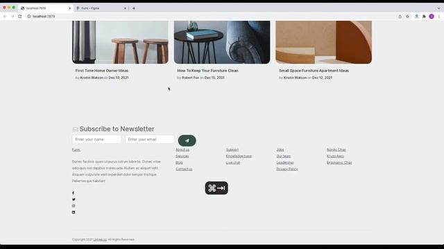Go back using browser back arrow
Viewport: 444px width, 249px height.
coord(5,17)
